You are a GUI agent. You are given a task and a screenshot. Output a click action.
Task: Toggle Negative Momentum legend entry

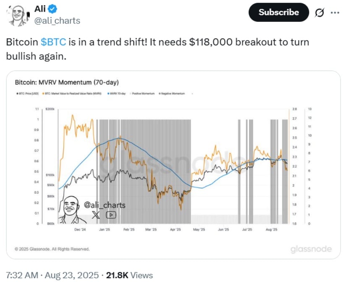click(x=172, y=94)
